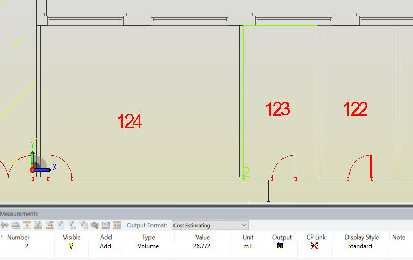Image resolution: width=413 pixels, height=260 pixels.
Task: Click room label 123 in the drawing
Action: pyautogui.click(x=277, y=109)
